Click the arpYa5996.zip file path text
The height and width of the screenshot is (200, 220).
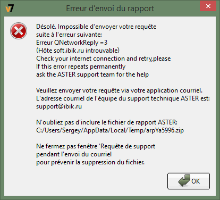110,130
